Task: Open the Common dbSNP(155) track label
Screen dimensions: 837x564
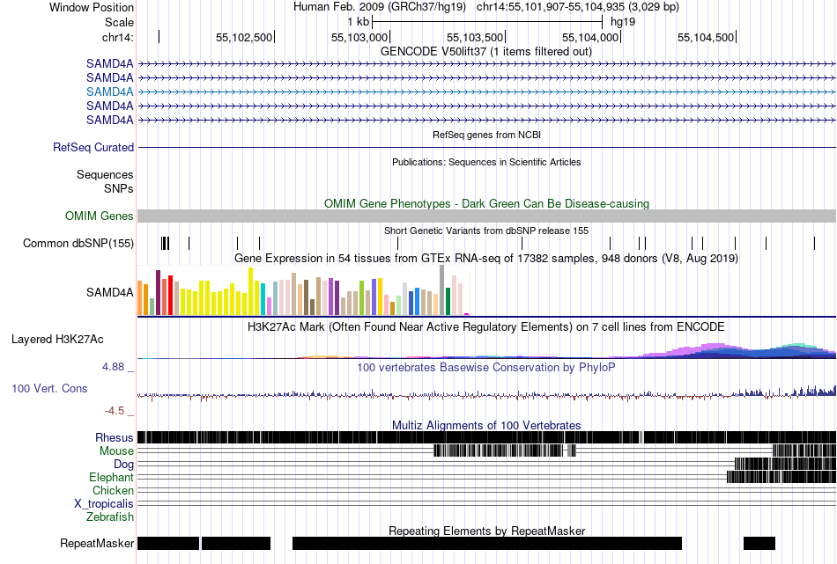Action: 78,243
